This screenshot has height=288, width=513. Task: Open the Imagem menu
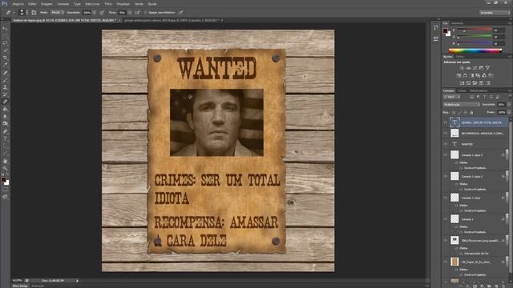coord(46,4)
